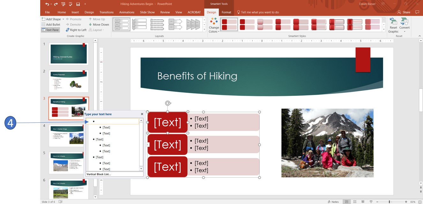Click Move Down in Create Graphic
The image size is (423, 204).
pyautogui.click(x=99, y=24)
